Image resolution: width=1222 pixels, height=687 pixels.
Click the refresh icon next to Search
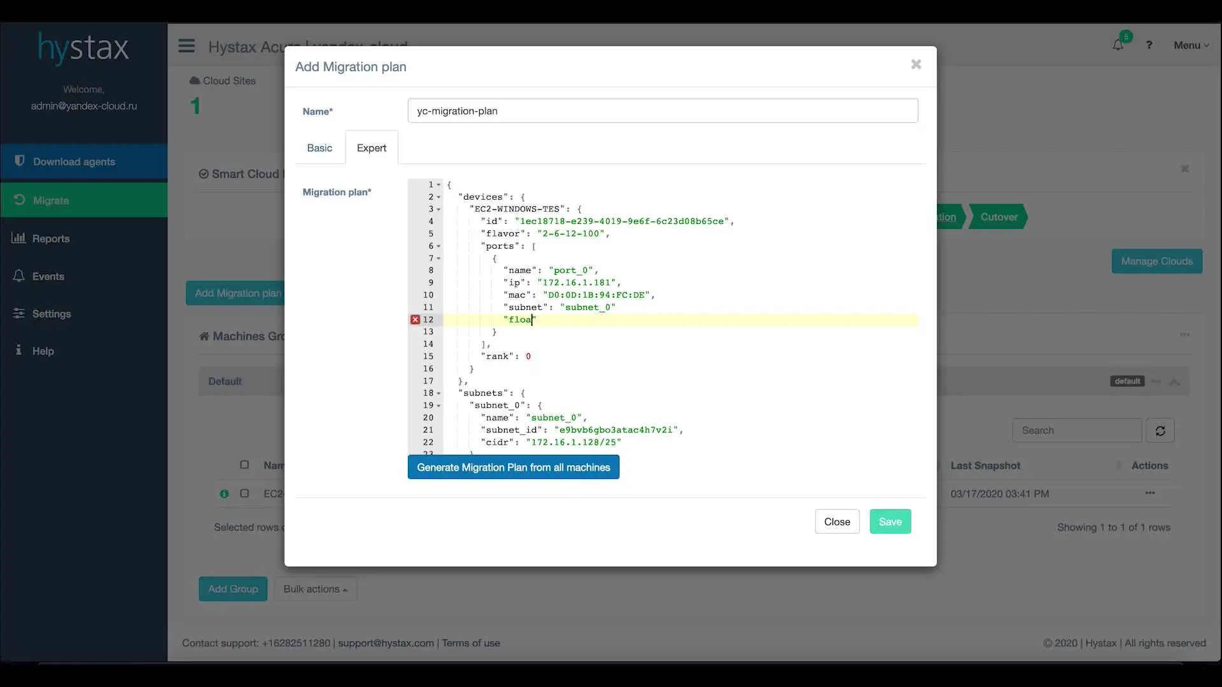point(1160,431)
